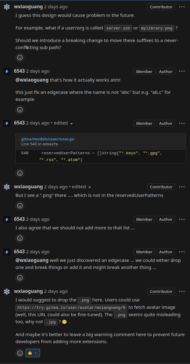Viewport: 190px width, 364px height.
Task: Click smiley reaction button below user.go snippet
Action: (20, 173)
